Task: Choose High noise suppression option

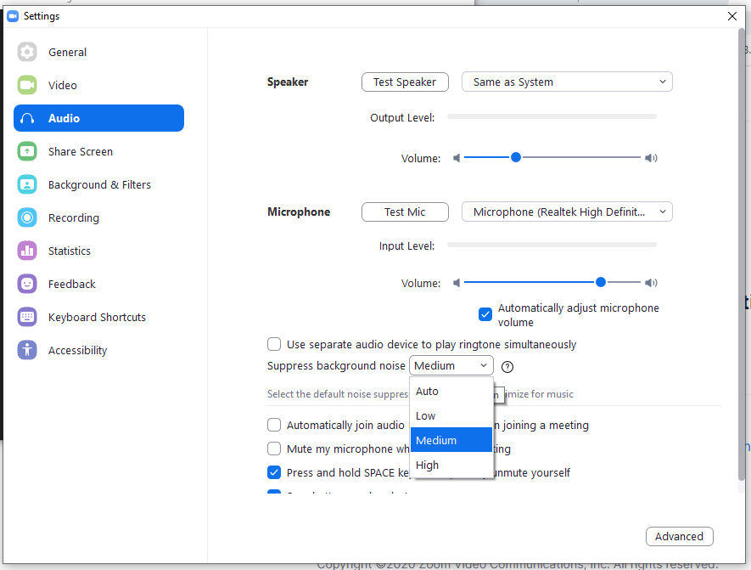Action: click(x=451, y=465)
